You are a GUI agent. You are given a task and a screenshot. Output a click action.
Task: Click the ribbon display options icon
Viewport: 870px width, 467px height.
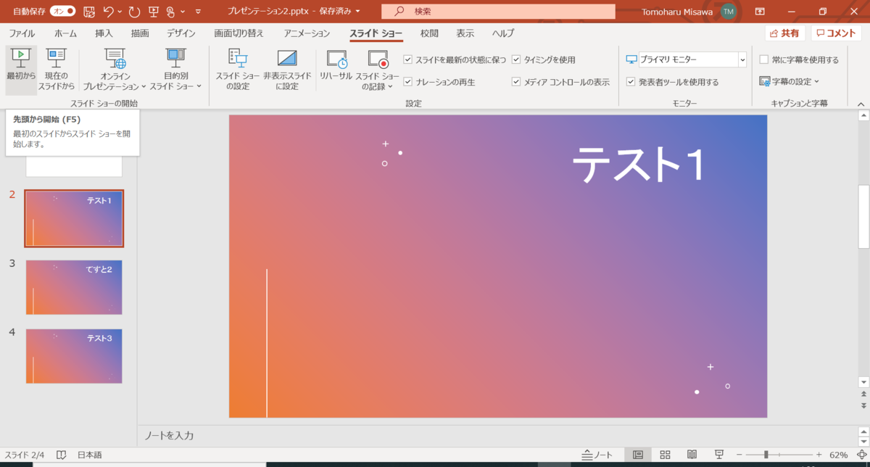(x=760, y=12)
